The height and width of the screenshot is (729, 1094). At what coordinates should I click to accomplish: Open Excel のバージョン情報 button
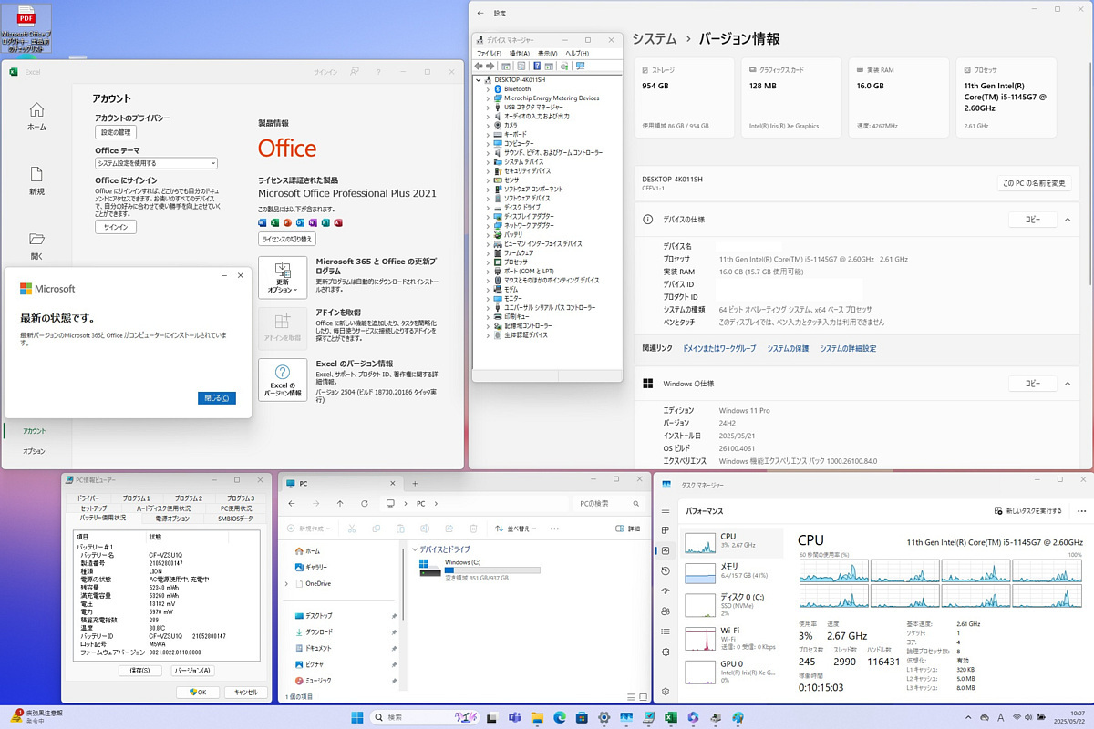[283, 380]
